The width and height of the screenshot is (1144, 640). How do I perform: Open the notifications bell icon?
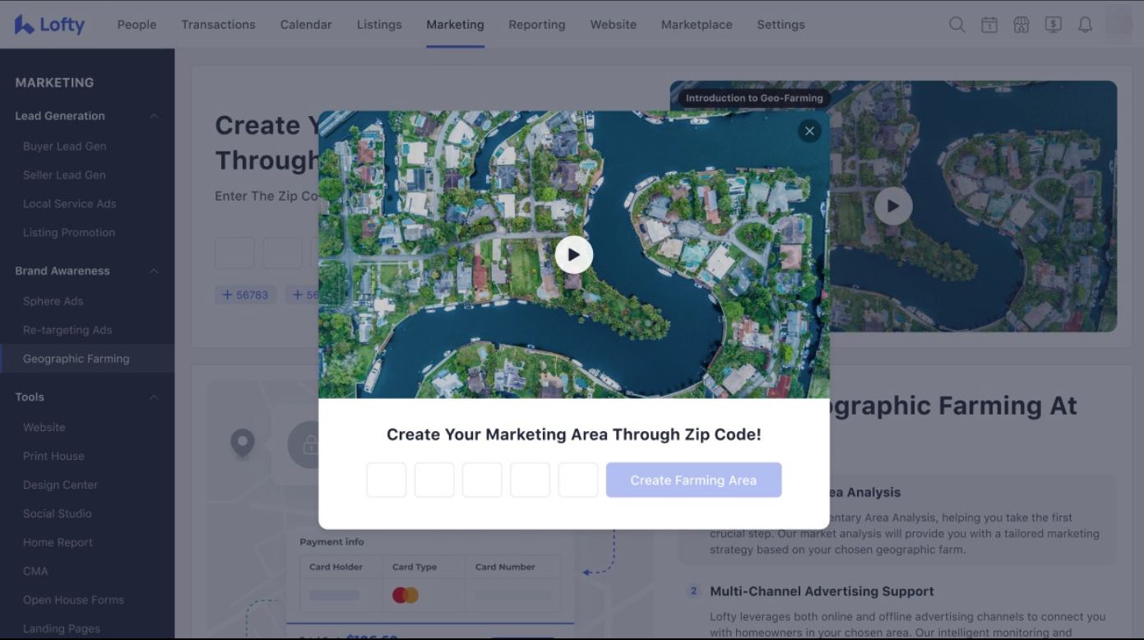(1085, 25)
